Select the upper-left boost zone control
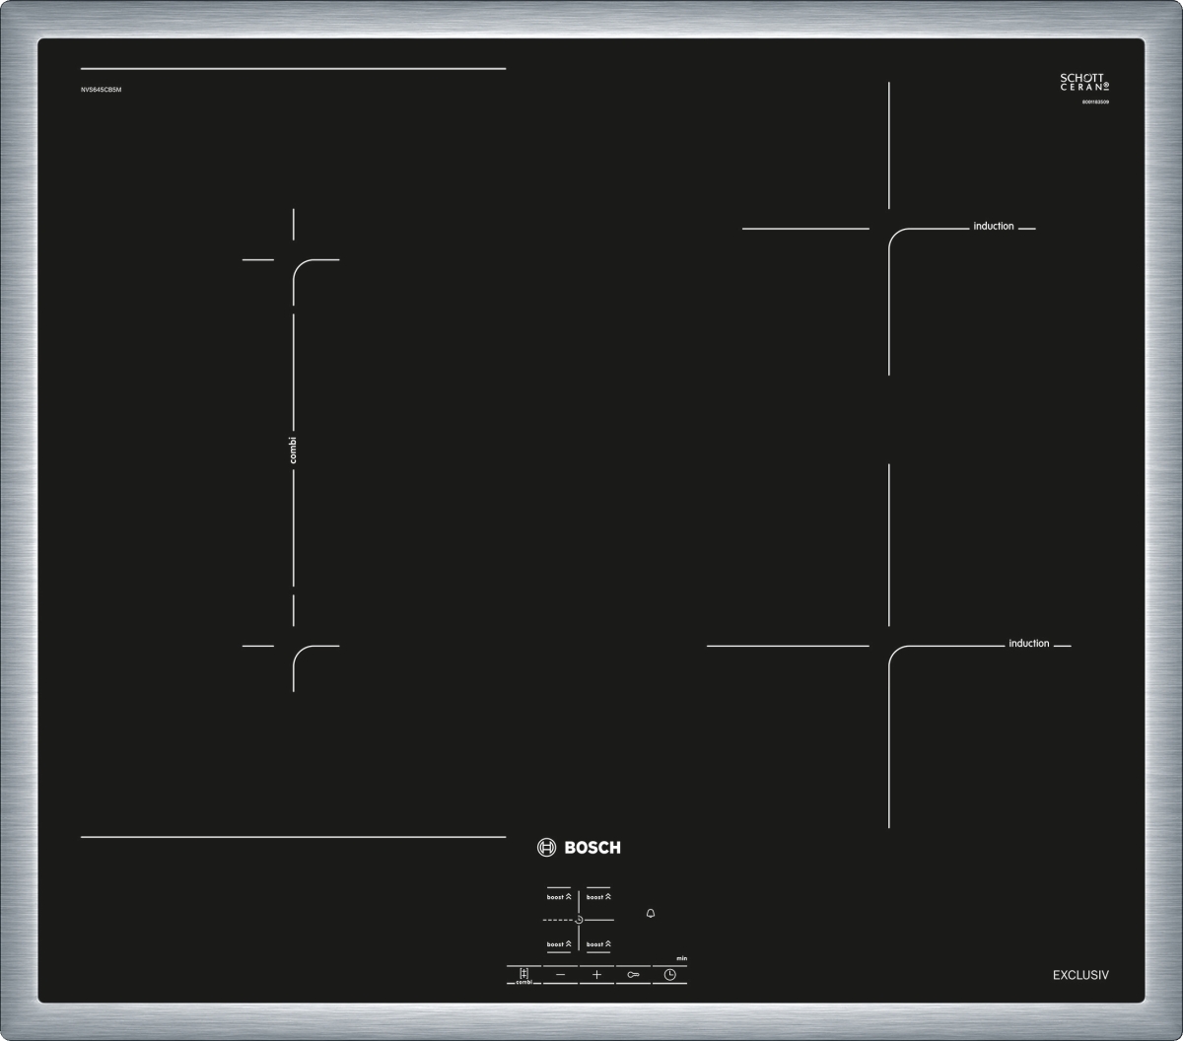The image size is (1183, 1041). (x=559, y=897)
